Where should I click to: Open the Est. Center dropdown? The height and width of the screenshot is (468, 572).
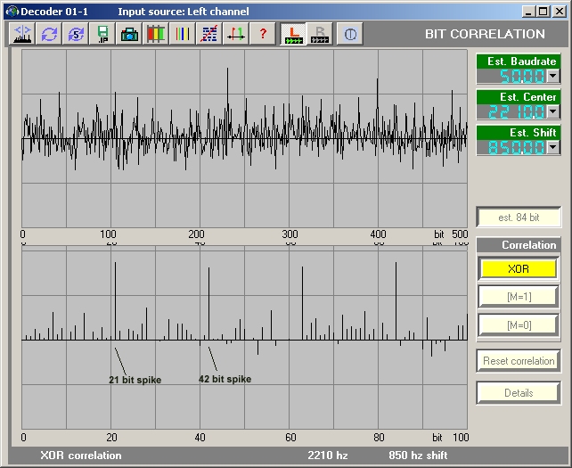click(x=552, y=111)
